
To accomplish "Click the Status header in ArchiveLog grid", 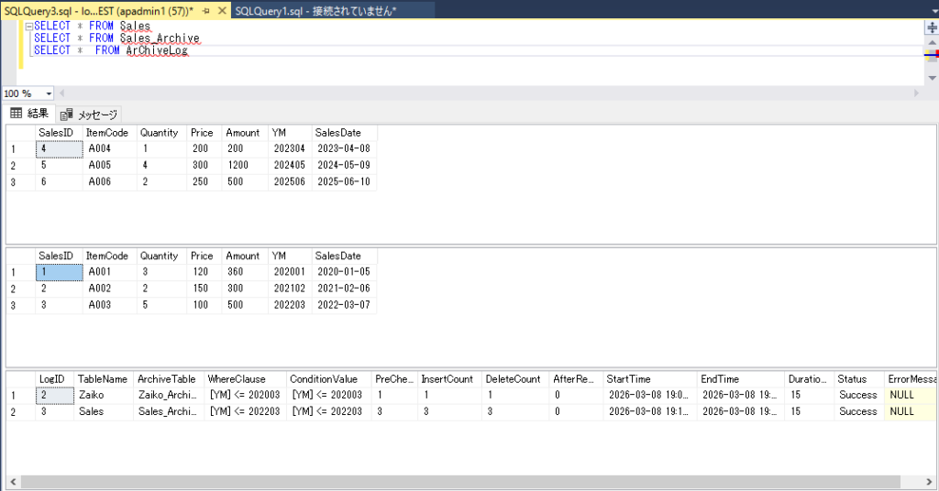I will 851,378.
